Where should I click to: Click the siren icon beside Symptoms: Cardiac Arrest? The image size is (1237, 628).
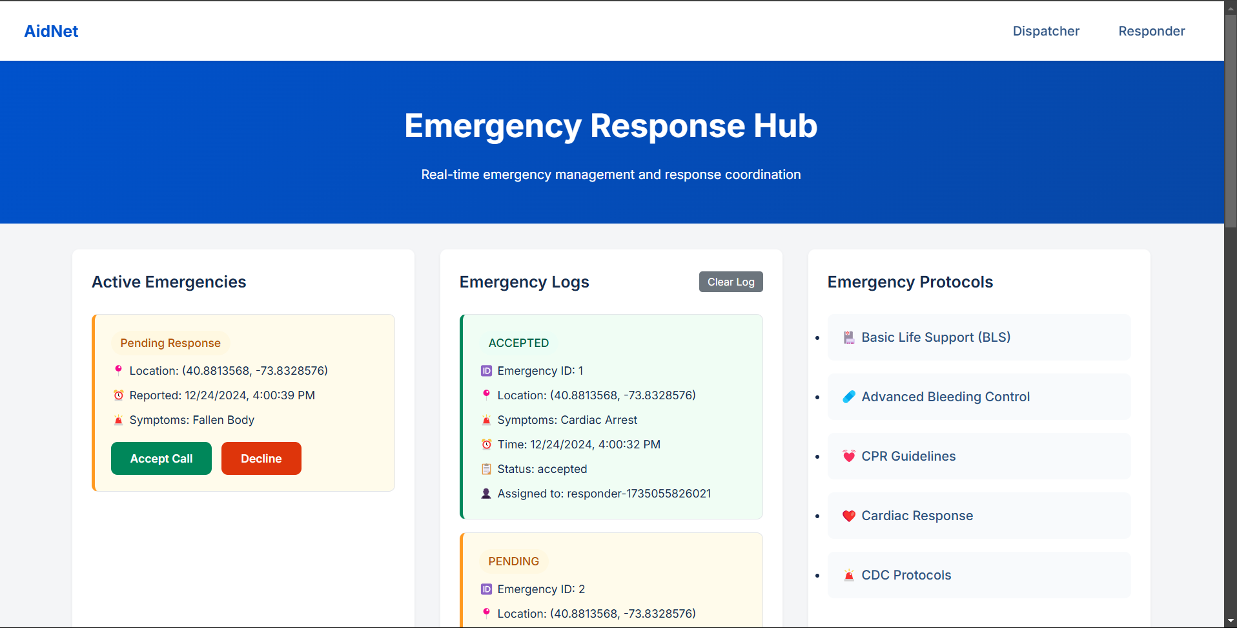click(486, 420)
